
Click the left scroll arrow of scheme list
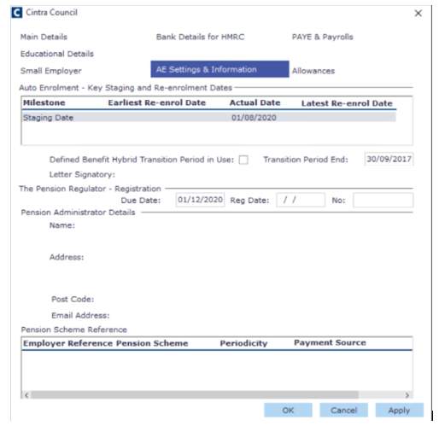[x=26, y=395]
